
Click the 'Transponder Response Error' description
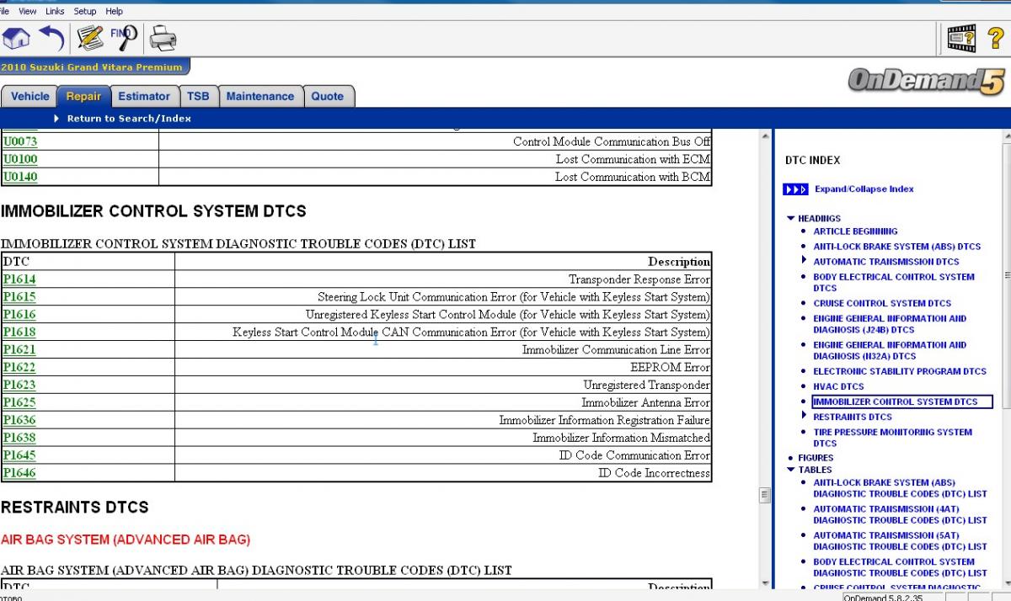point(639,279)
